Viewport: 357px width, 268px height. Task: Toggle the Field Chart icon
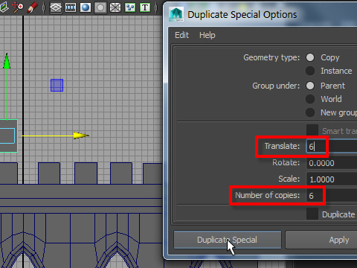tap(115, 7)
